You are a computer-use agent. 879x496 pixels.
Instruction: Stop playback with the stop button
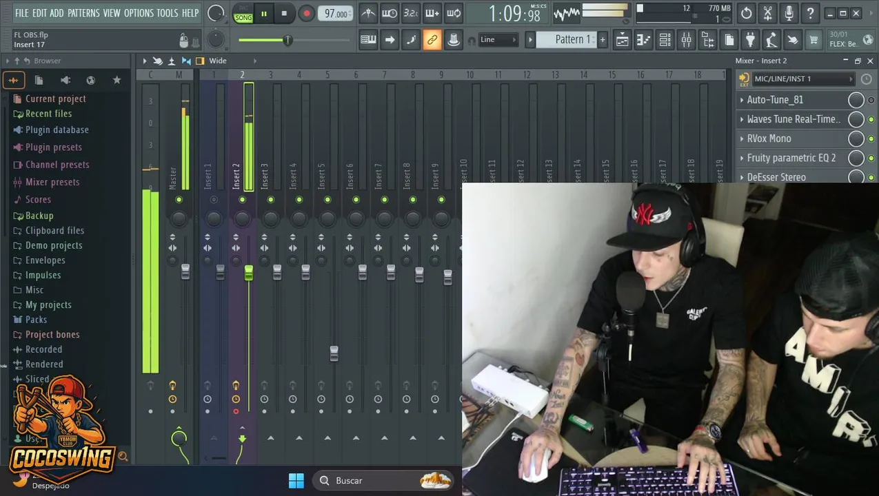(284, 14)
